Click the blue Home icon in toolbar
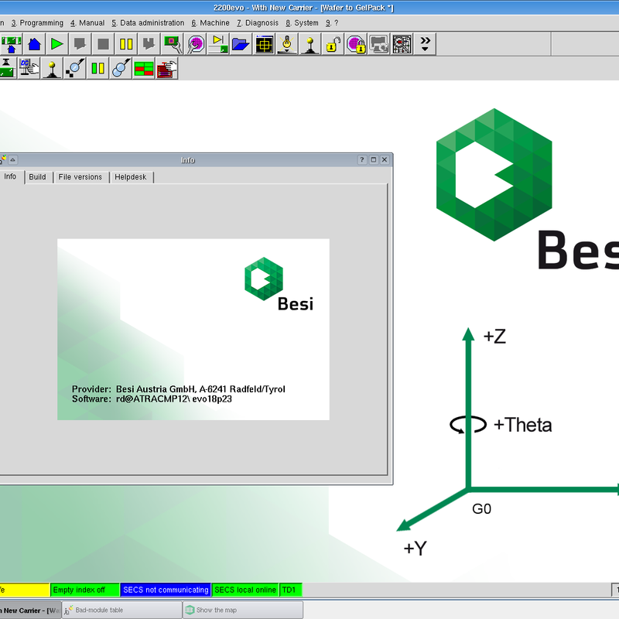The image size is (619, 619). (x=34, y=44)
